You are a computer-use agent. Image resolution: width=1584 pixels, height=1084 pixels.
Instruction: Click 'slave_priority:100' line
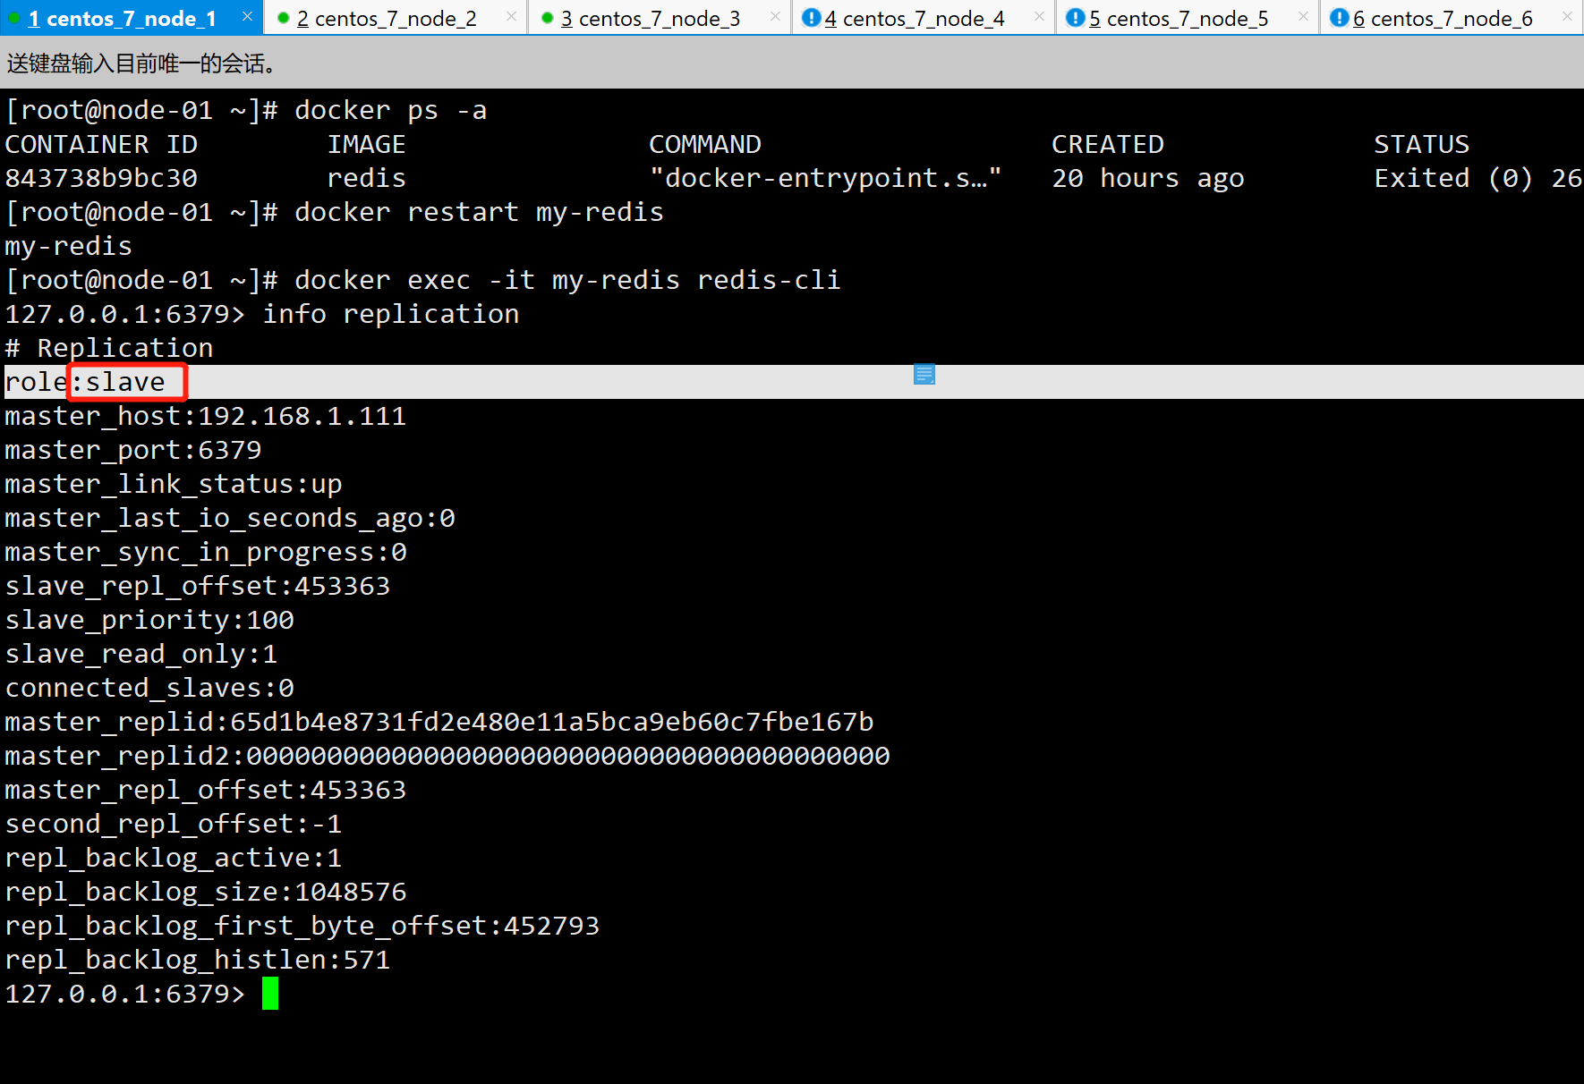(149, 620)
